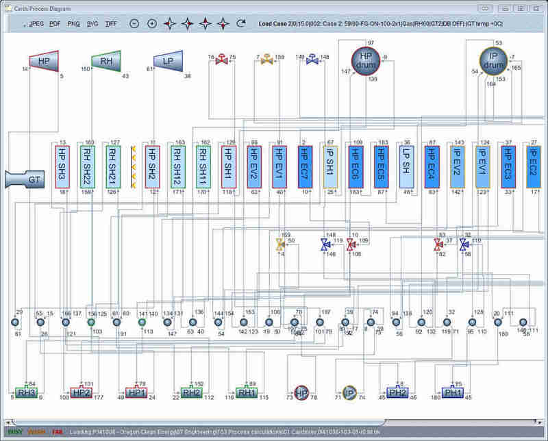Select the HP EV1 evaporator block
The height and width of the screenshot is (441, 548).
click(279, 167)
